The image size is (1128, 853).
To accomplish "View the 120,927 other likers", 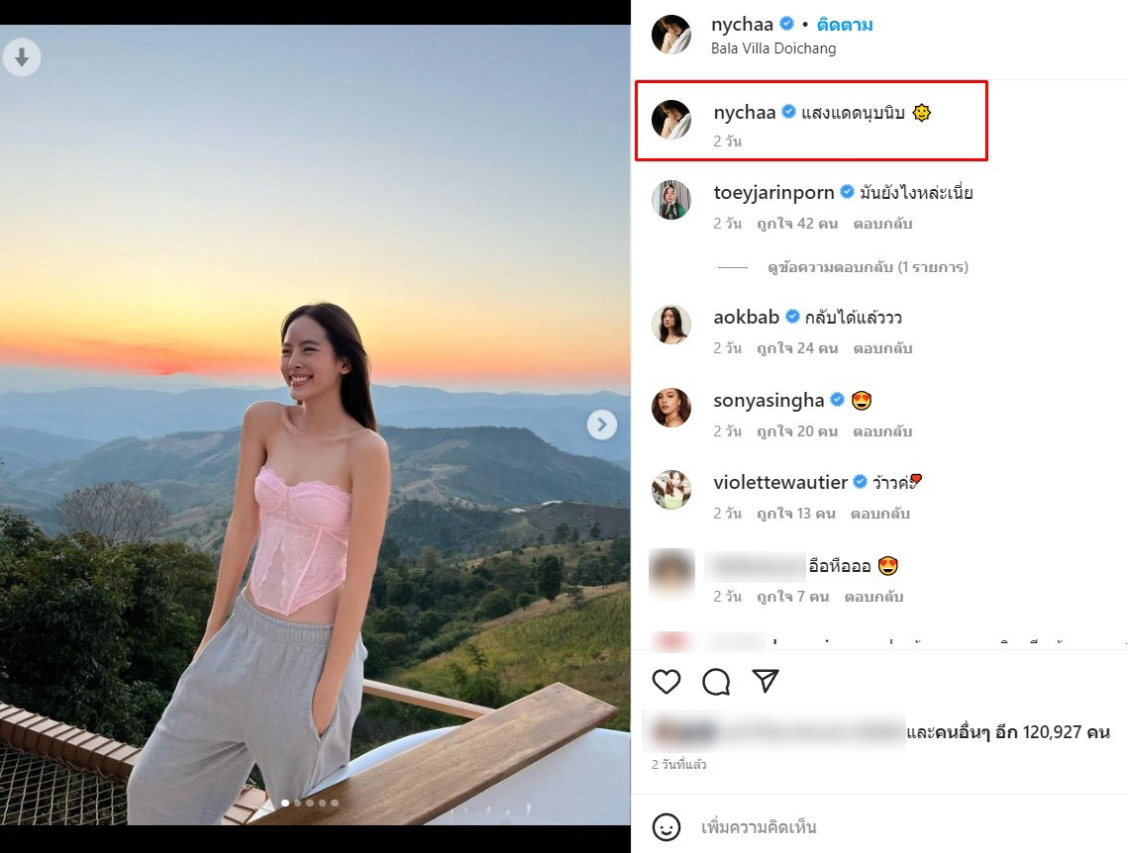I will click(1008, 733).
